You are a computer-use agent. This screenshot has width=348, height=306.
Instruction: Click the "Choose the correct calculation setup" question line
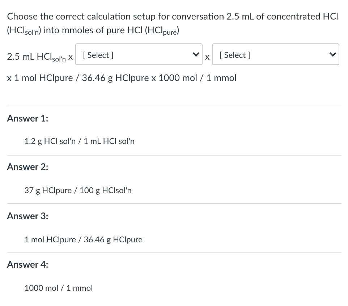tap(172, 16)
